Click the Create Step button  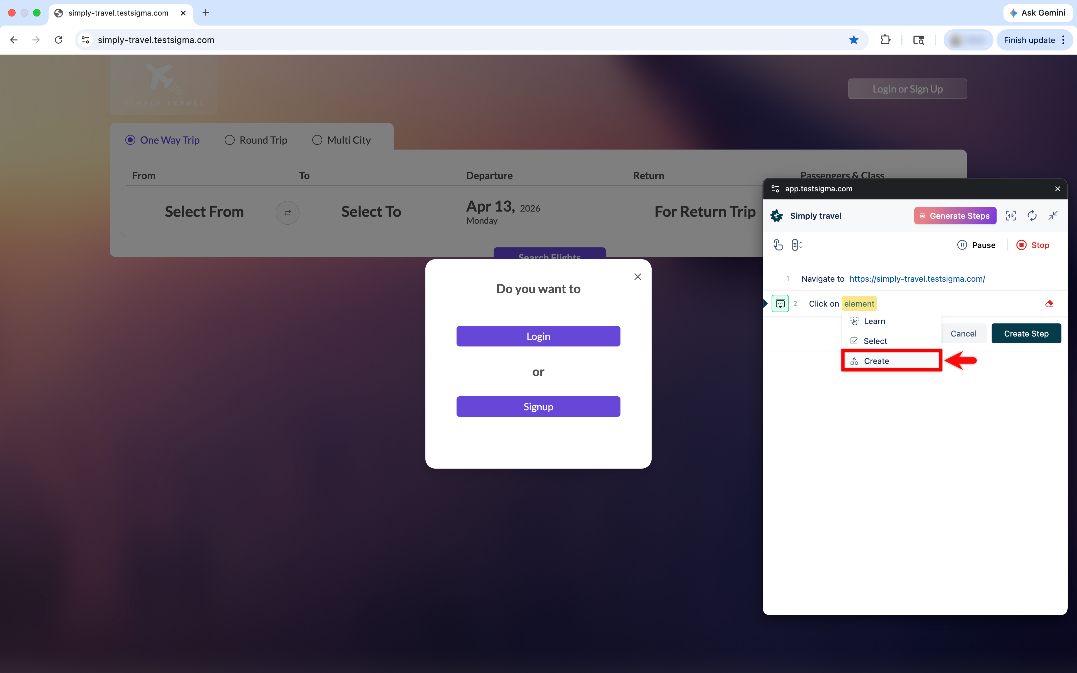1026,333
